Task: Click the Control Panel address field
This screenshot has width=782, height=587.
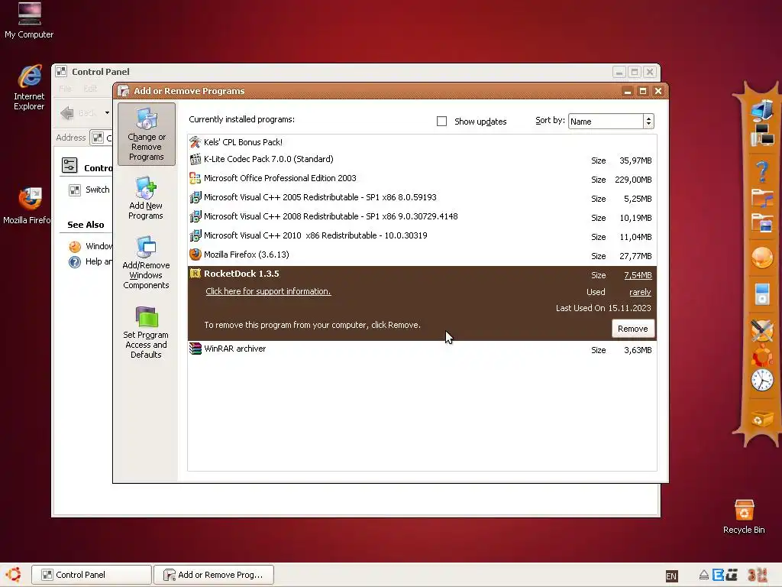Action: [102, 138]
